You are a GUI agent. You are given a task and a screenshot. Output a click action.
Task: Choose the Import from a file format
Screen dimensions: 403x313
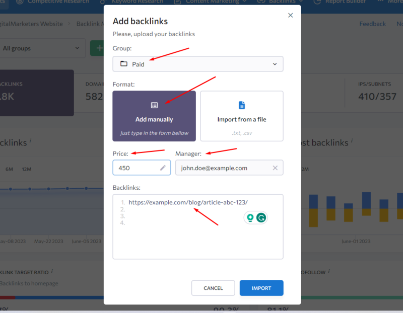click(242, 116)
